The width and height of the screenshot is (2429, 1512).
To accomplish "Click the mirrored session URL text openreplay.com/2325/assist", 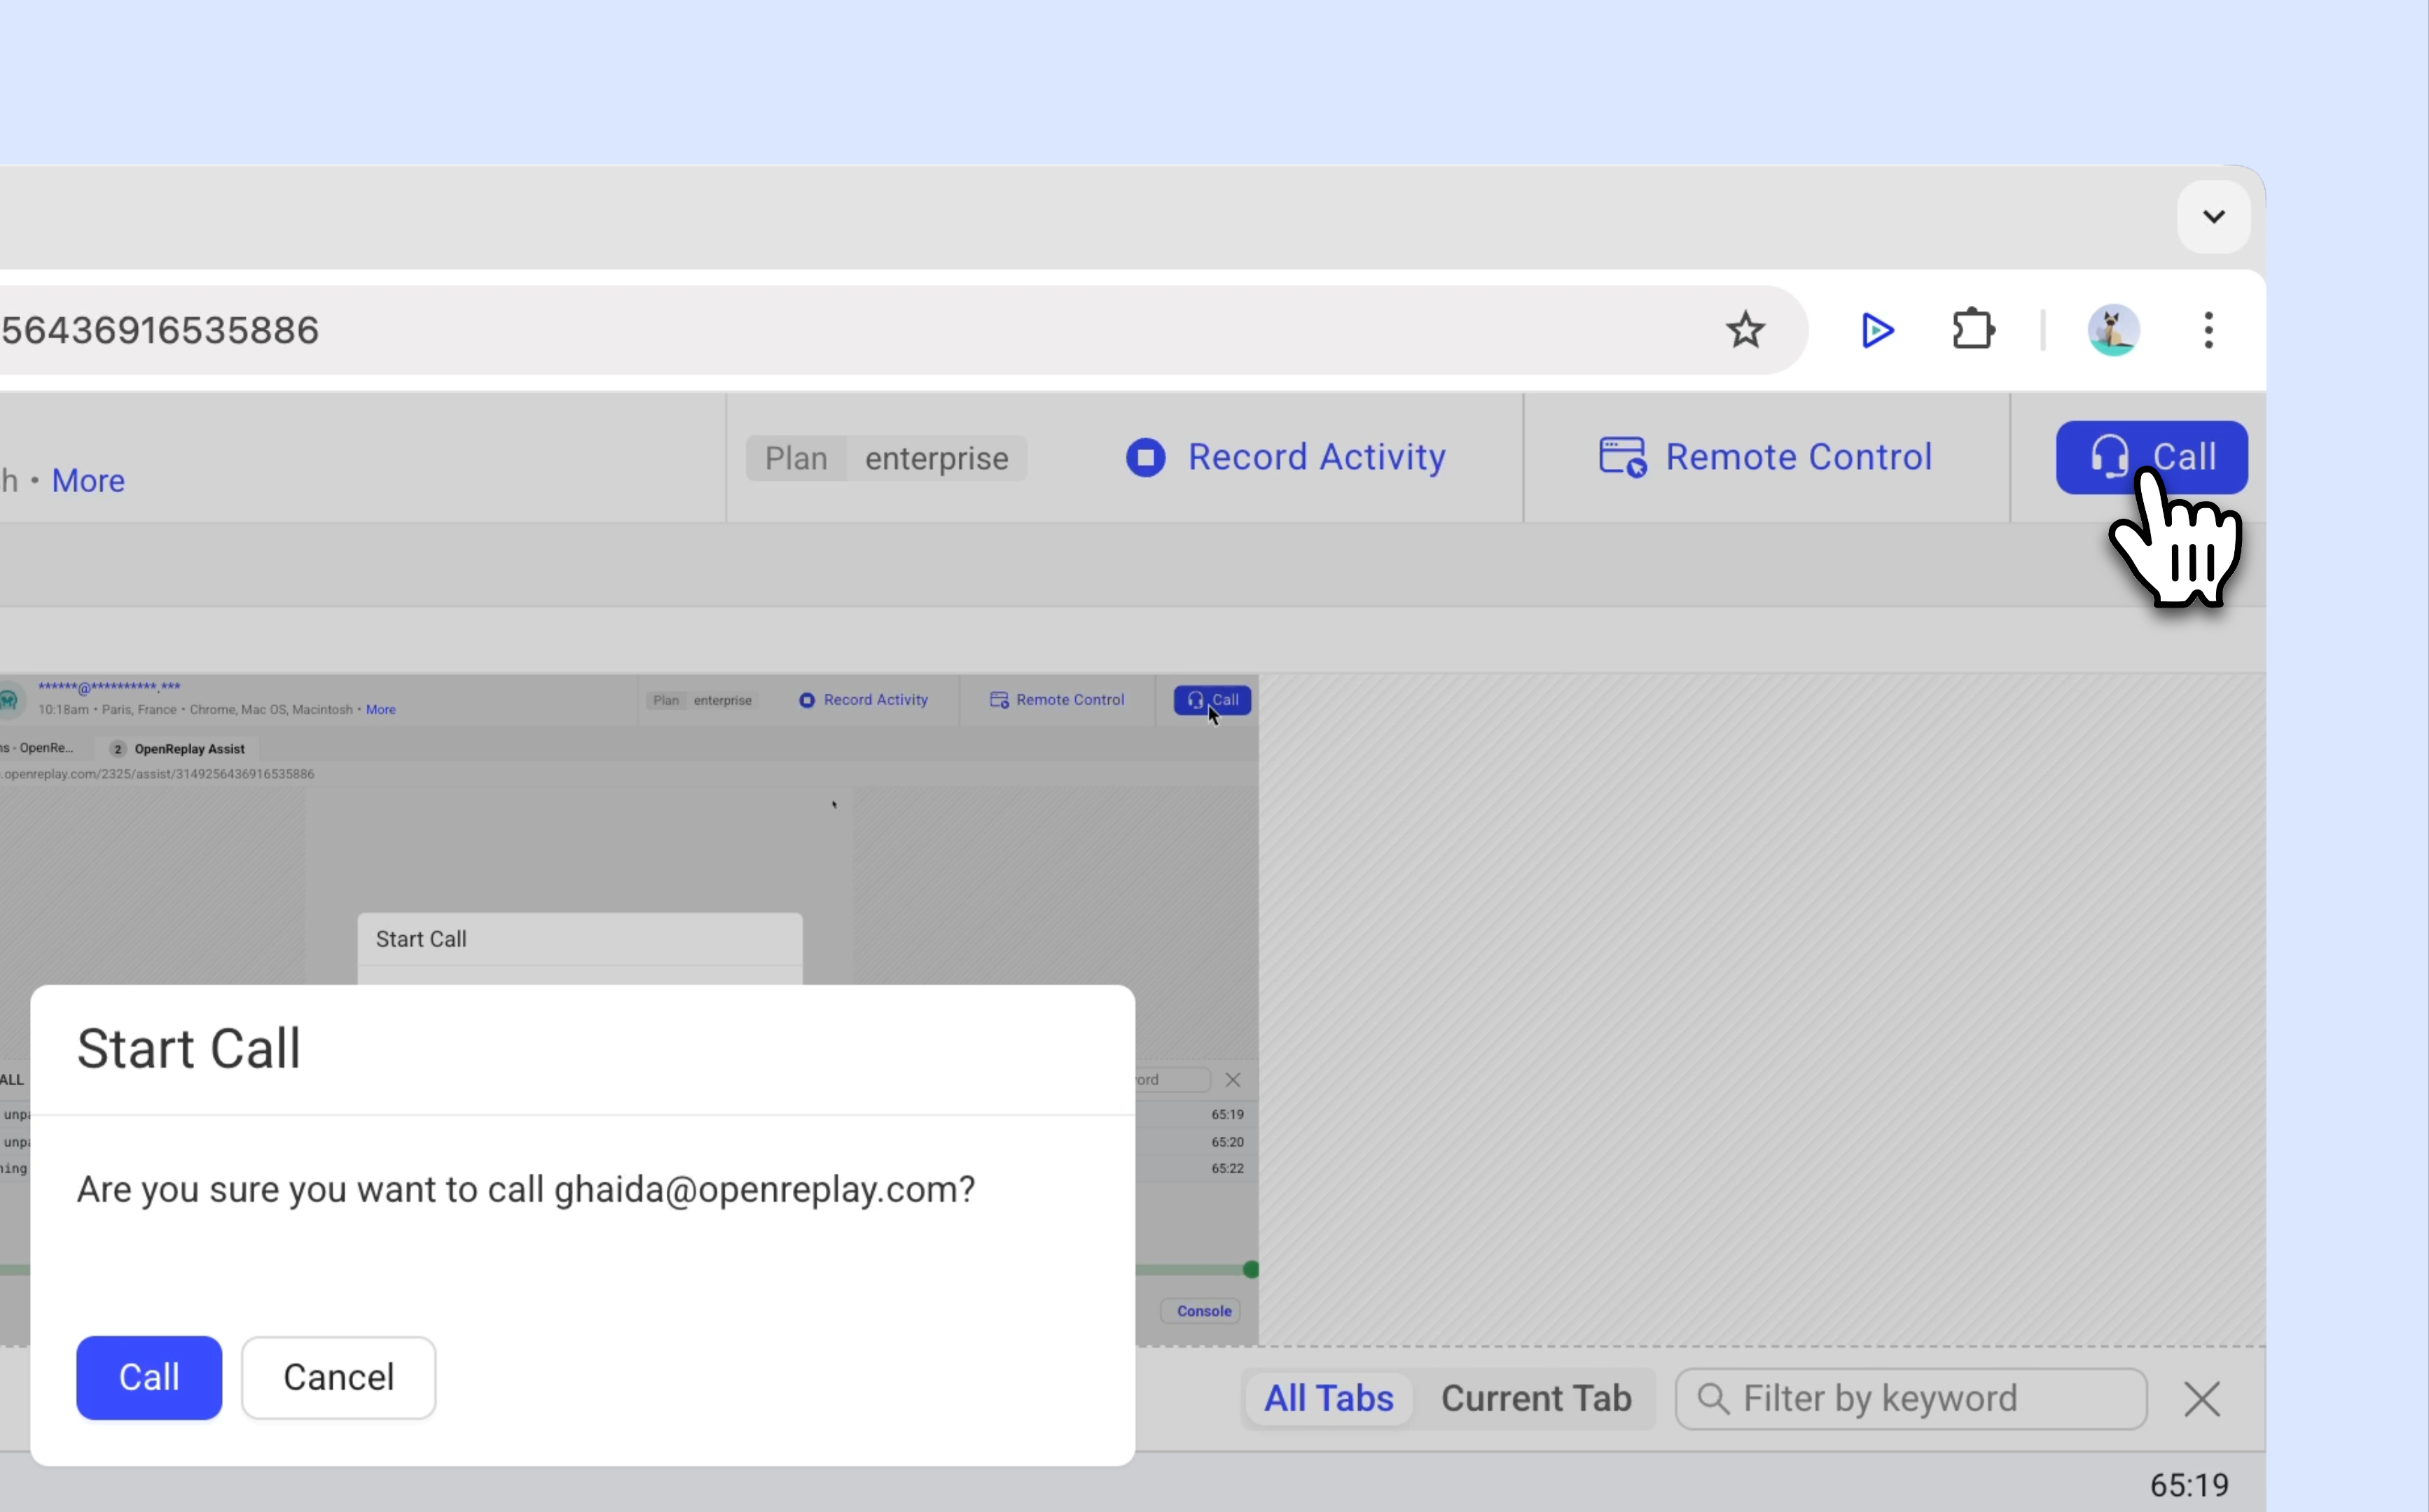I will click(157, 774).
